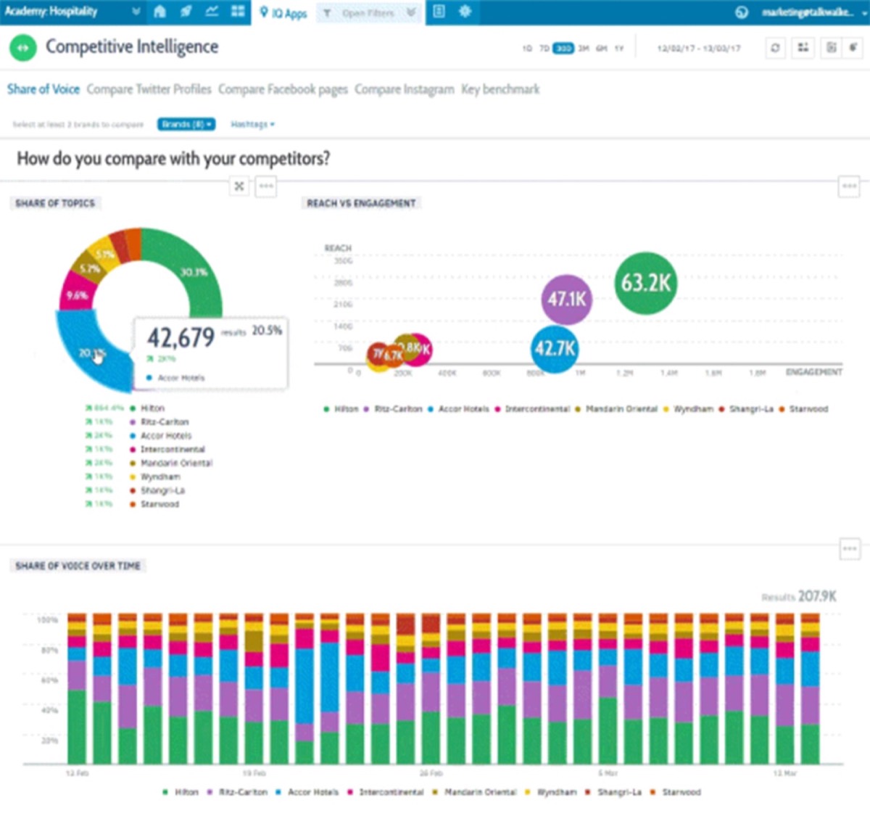Screen dimensions: 870x837
Task: Click the rocket icon in top navigation
Action: coord(186,12)
